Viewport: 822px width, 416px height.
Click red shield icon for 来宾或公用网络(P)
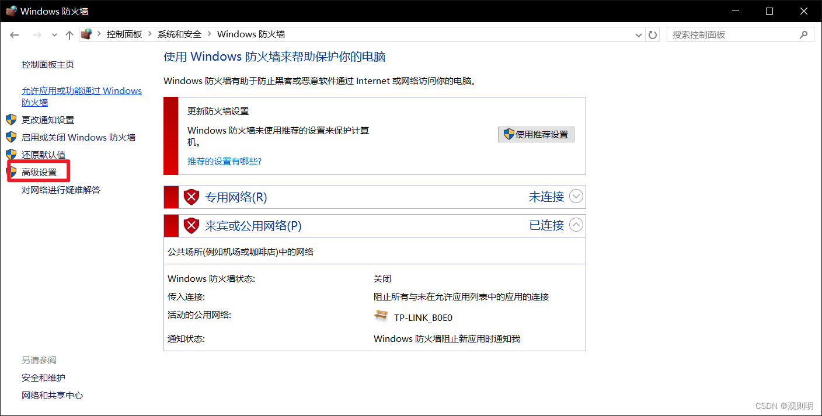click(191, 225)
